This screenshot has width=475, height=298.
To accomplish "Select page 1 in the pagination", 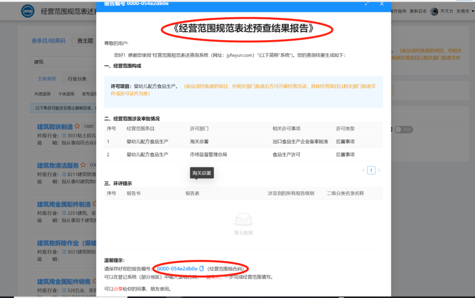I will click(x=371, y=170).
